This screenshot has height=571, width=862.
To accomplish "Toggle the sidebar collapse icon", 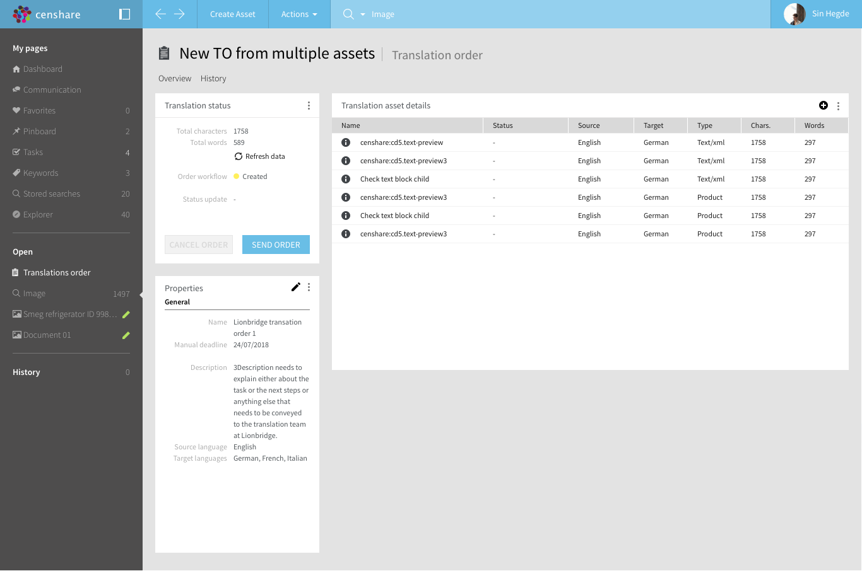I will coord(125,14).
